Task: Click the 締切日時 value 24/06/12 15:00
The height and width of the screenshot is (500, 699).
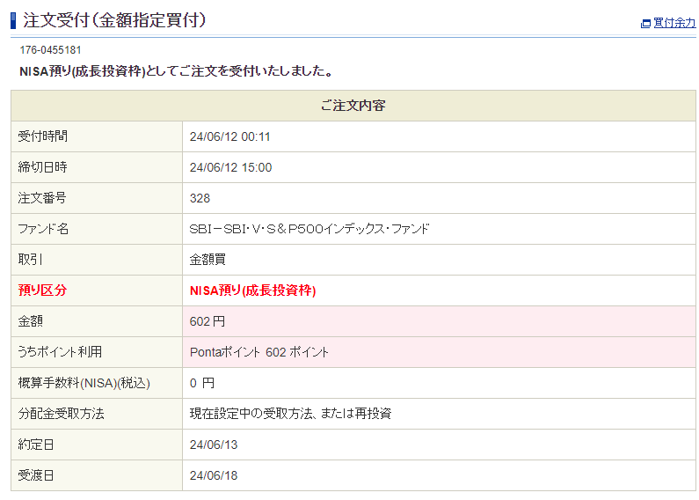Action: 230,167
